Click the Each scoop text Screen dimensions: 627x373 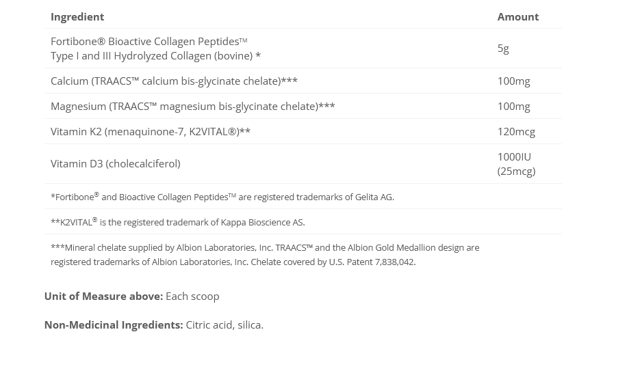click(x=192, y=296)
